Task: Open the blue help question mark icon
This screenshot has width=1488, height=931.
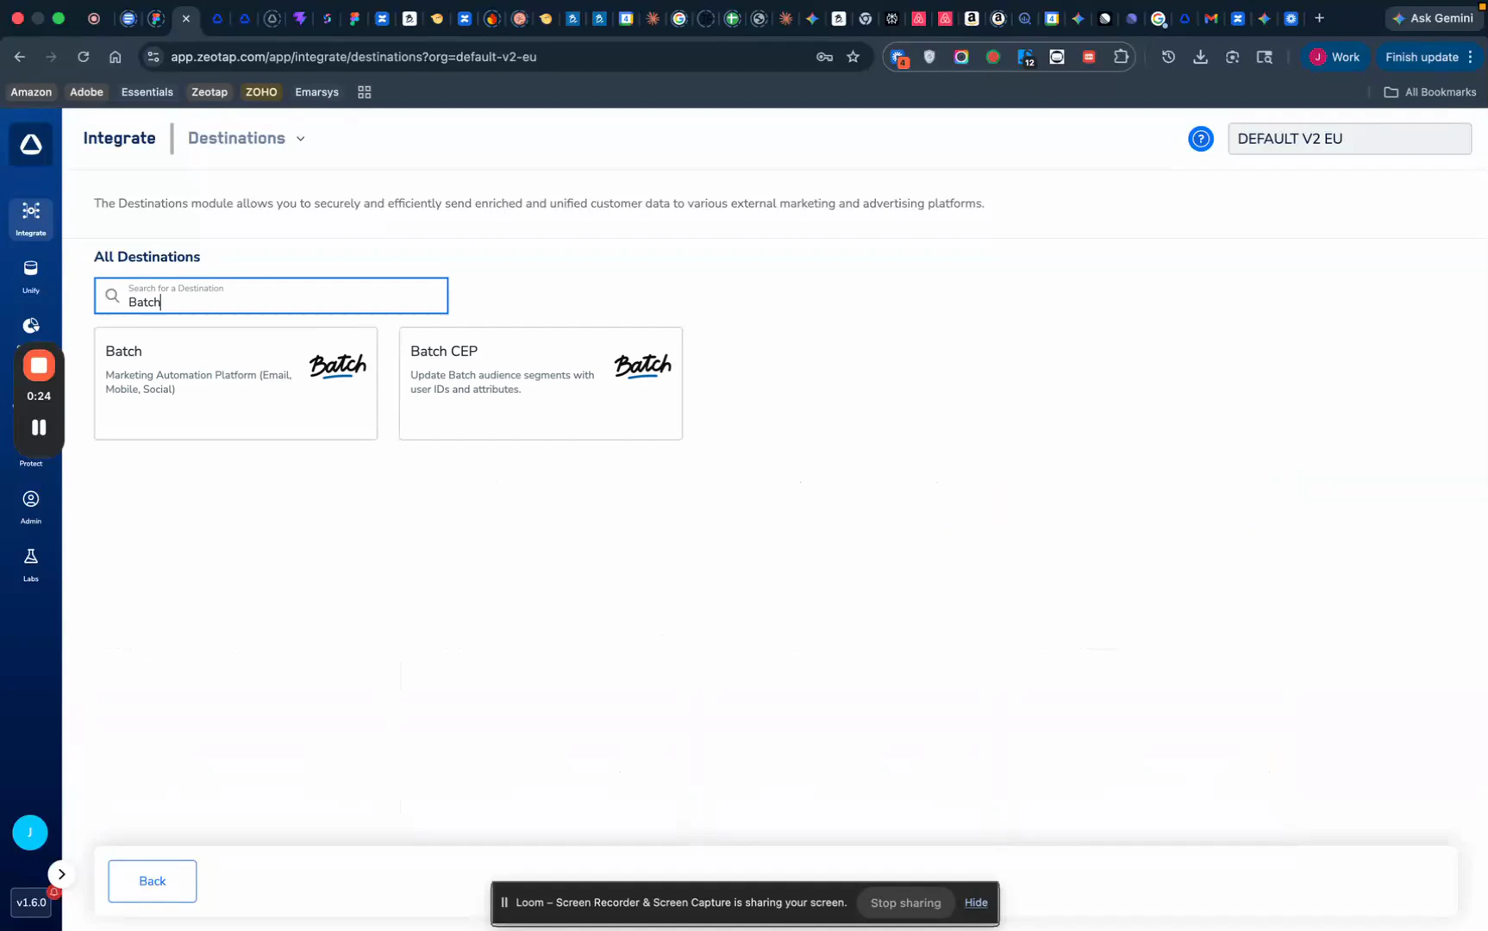Action: [1201, 139]
